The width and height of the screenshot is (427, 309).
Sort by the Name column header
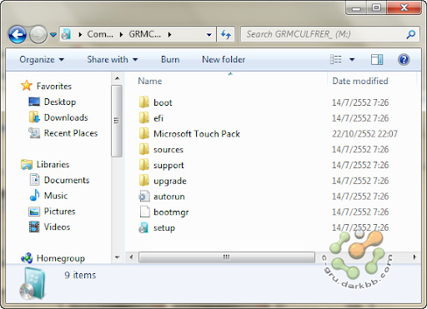pyautogui.click(x=150, y=81)
